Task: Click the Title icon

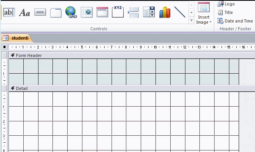Action: click(220, 12)
